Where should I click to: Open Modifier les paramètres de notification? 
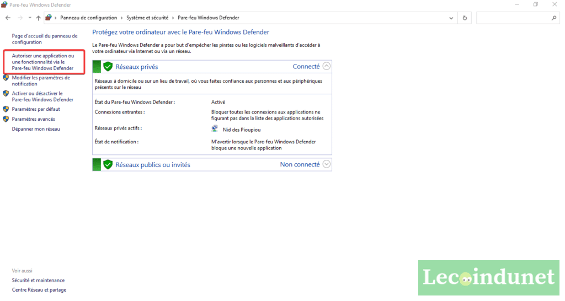click(41, 80)
